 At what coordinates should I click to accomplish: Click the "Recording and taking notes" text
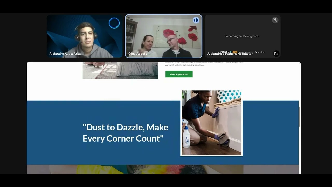243,36
